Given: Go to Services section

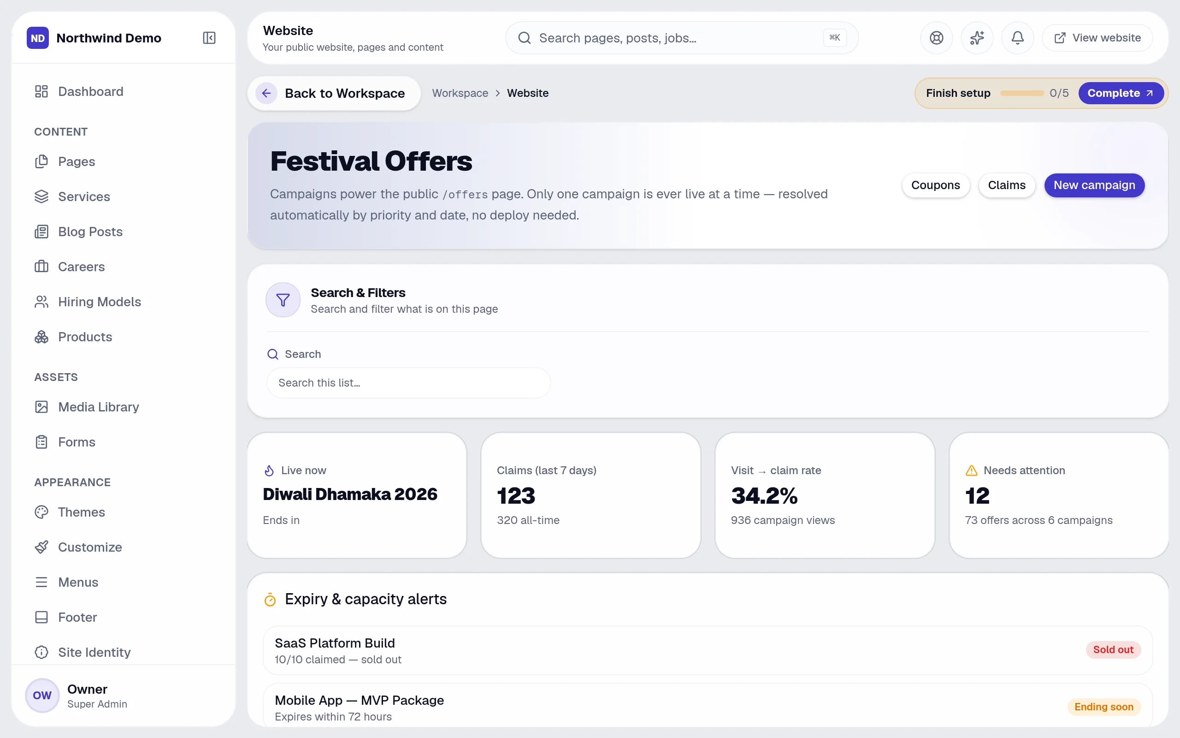Looking at the screenshot, I should [124, 196].
